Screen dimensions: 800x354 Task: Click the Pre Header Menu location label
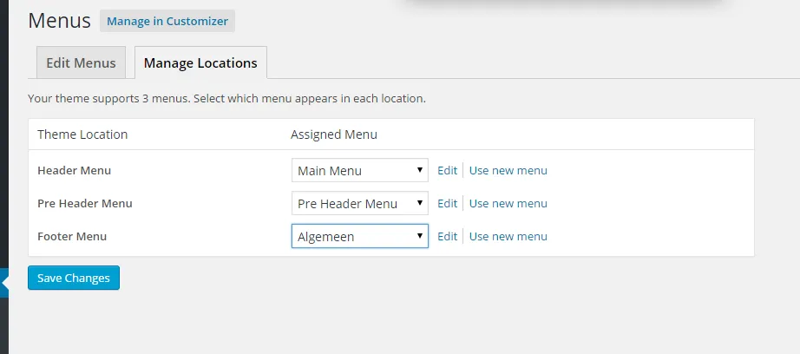(x=84, y=203)
